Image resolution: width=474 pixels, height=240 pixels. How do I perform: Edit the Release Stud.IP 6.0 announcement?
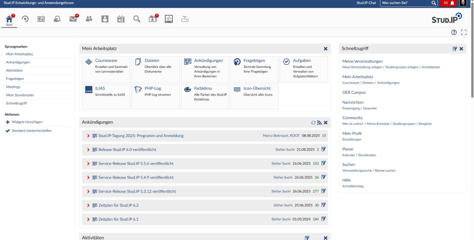click(x=324, y=149)
